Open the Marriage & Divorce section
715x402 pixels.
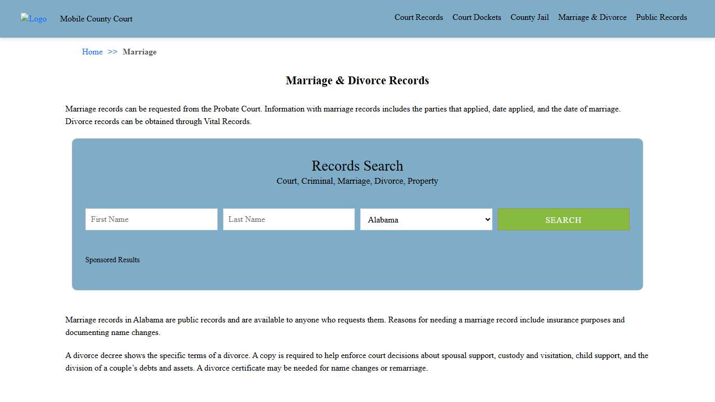pyautogui.click(x=592, y=17)
